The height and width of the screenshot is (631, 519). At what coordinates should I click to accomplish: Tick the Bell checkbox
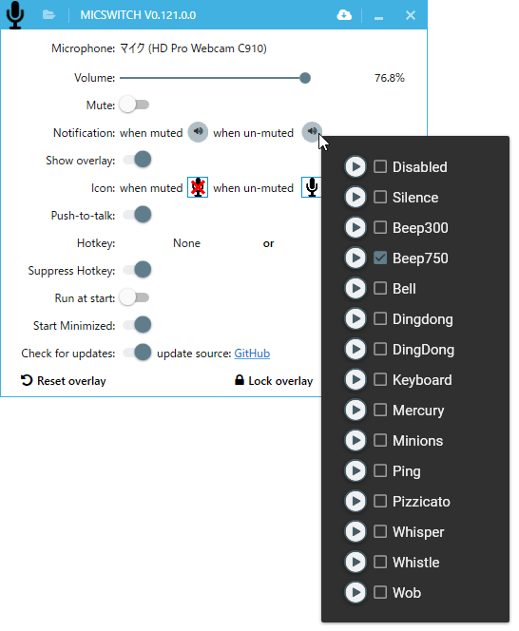tap(380, 288)
